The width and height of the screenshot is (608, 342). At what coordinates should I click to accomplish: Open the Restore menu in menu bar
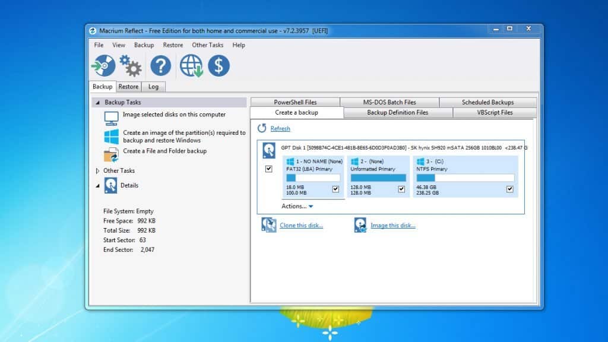(x=173, y=45)
